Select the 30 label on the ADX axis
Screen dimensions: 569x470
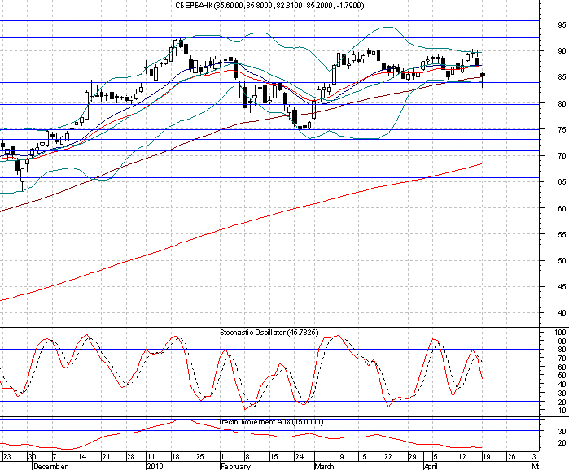pyautogui.click(x=562, y=431)
